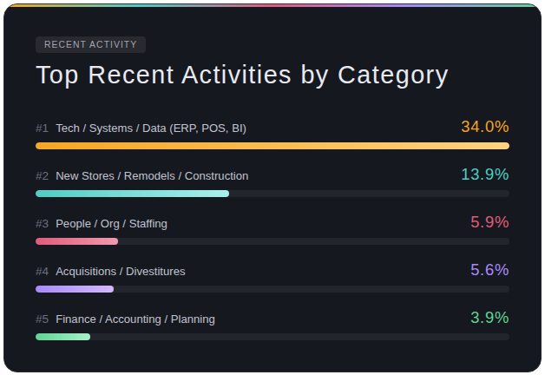Click the 34.0% percentage value
The height and width of the screenshot is (375, 545).
484,127
